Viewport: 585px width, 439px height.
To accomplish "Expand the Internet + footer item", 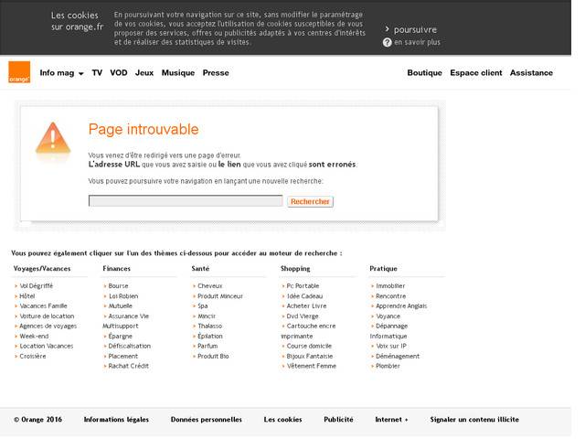I will click(x=391, y=420).
